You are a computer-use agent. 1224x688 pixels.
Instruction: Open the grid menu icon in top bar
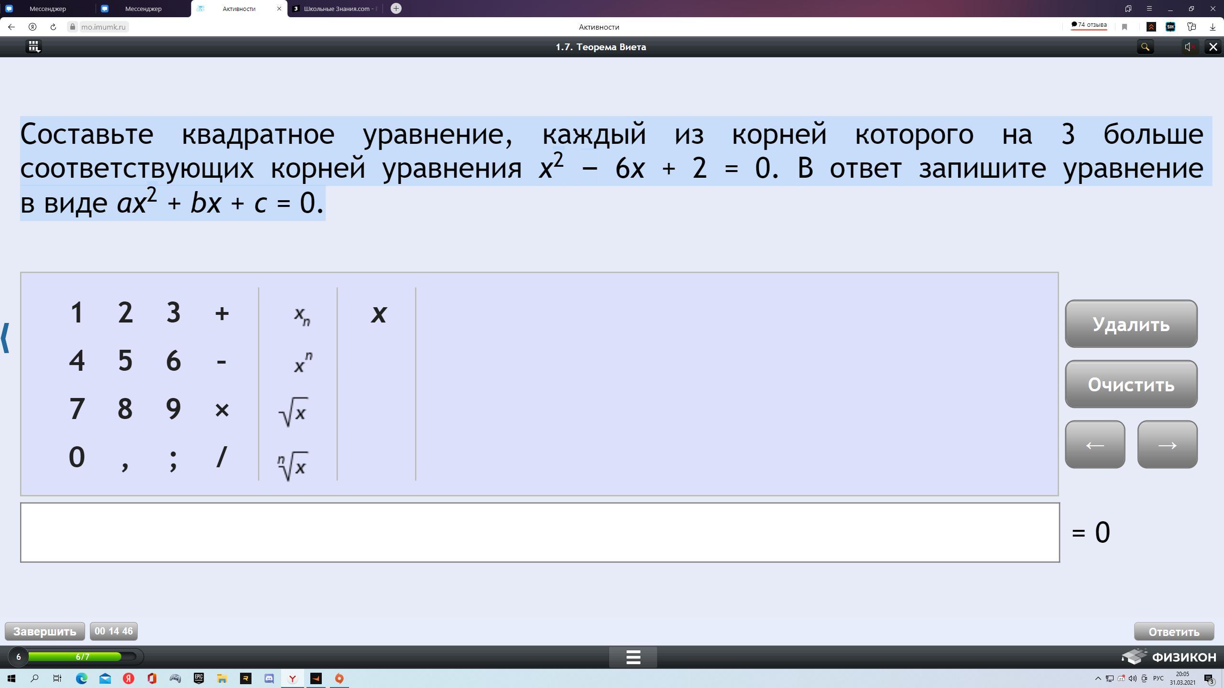click(33, 47)
